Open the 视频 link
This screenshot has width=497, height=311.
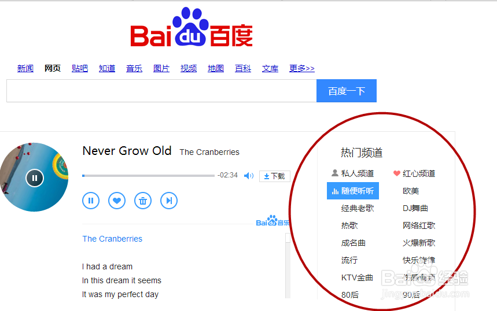(189, 68)
